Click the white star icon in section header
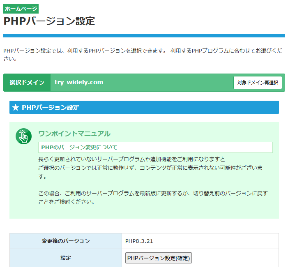Viewport: 288px width, 277px height. pos(16,108)
